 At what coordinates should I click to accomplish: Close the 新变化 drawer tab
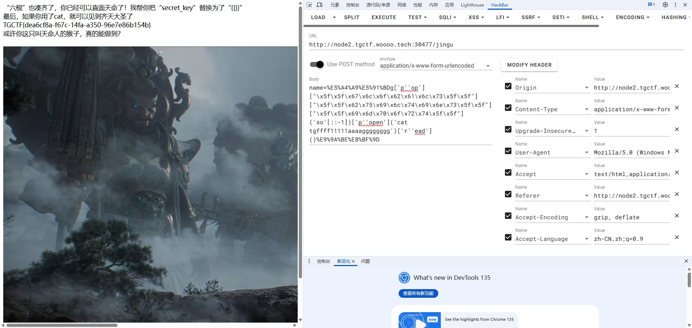(353, 261)
